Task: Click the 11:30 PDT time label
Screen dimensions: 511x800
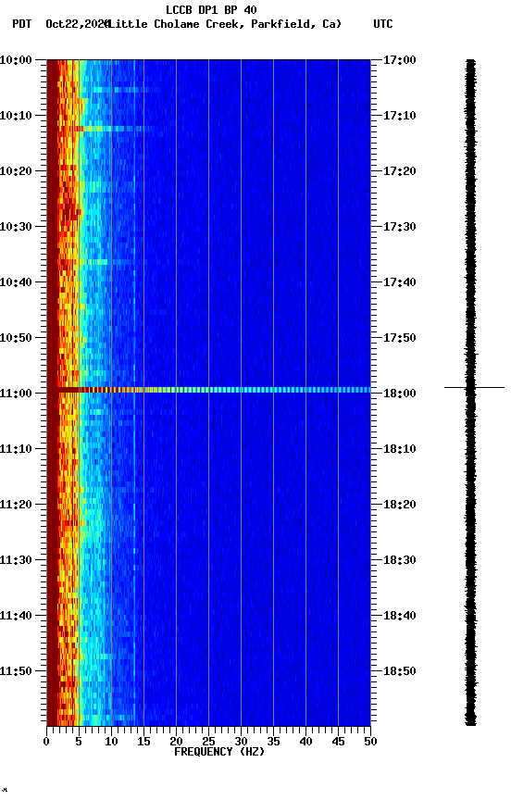Action: tap(16, 561)
